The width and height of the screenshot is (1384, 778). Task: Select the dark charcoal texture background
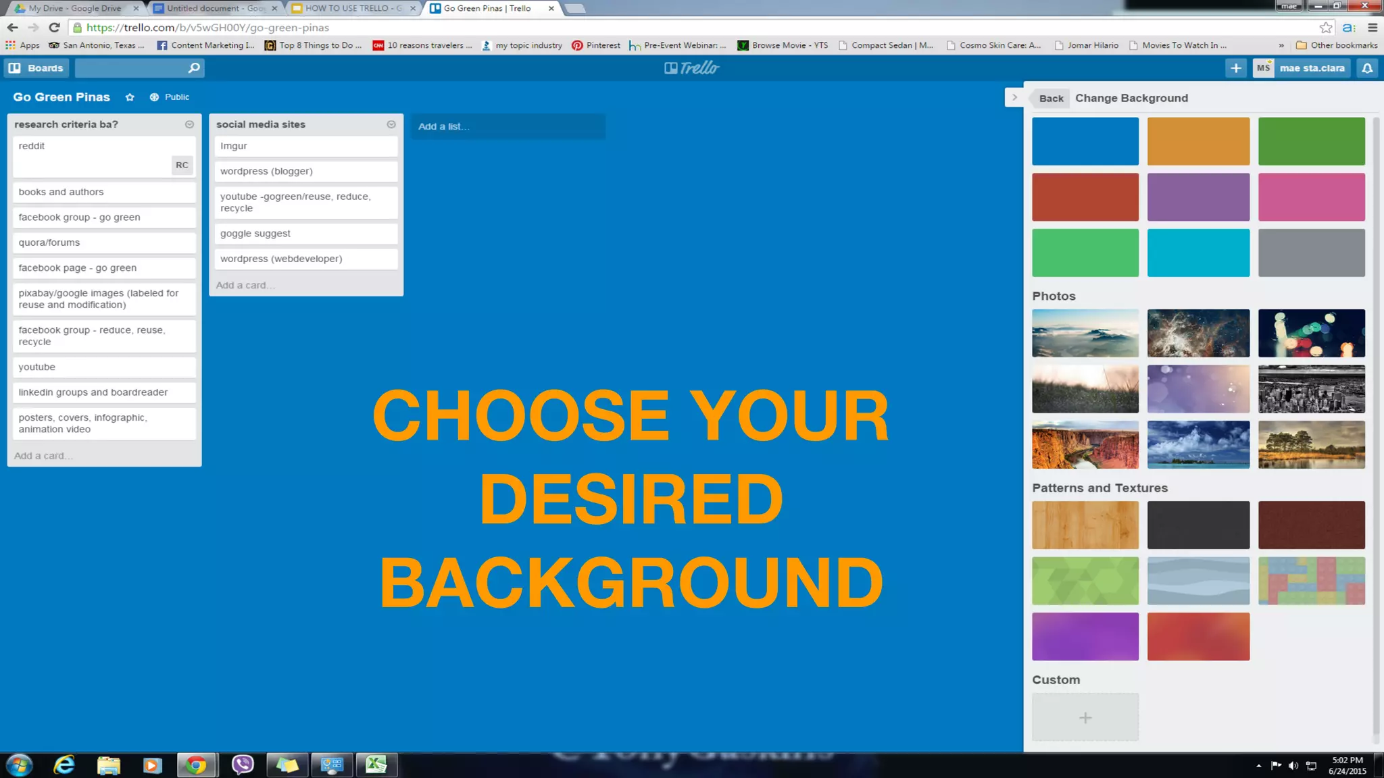pyautogui.click(x=1198, y=525)
